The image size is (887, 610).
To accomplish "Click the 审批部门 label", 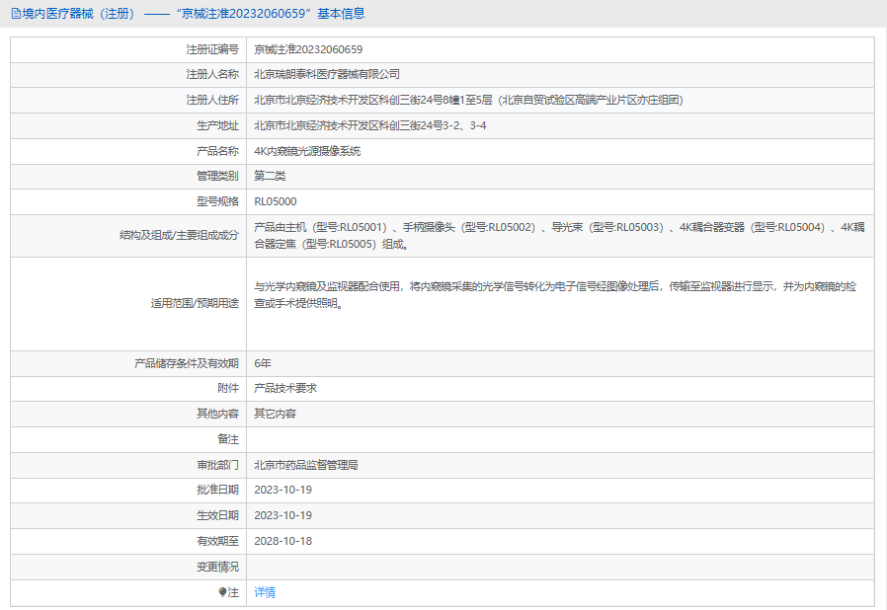I will pos(217,465).
